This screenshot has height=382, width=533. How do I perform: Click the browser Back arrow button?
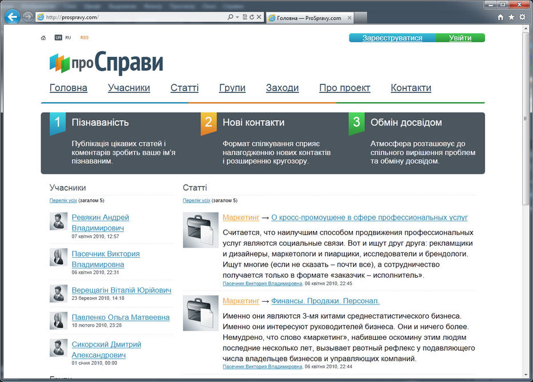13,17
